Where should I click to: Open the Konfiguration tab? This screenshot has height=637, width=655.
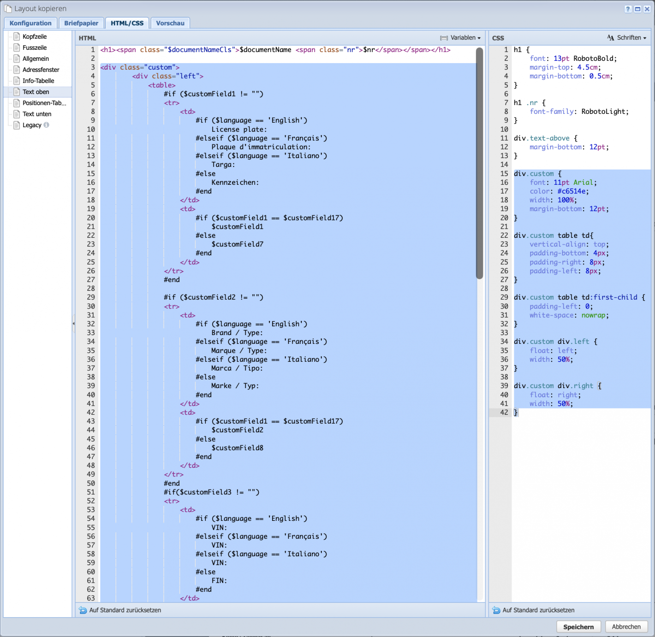pyautogui.click(x=30, y=23)
